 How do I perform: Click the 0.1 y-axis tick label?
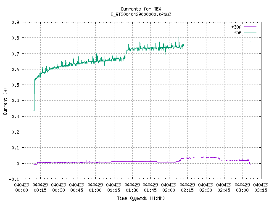[16, 148]
